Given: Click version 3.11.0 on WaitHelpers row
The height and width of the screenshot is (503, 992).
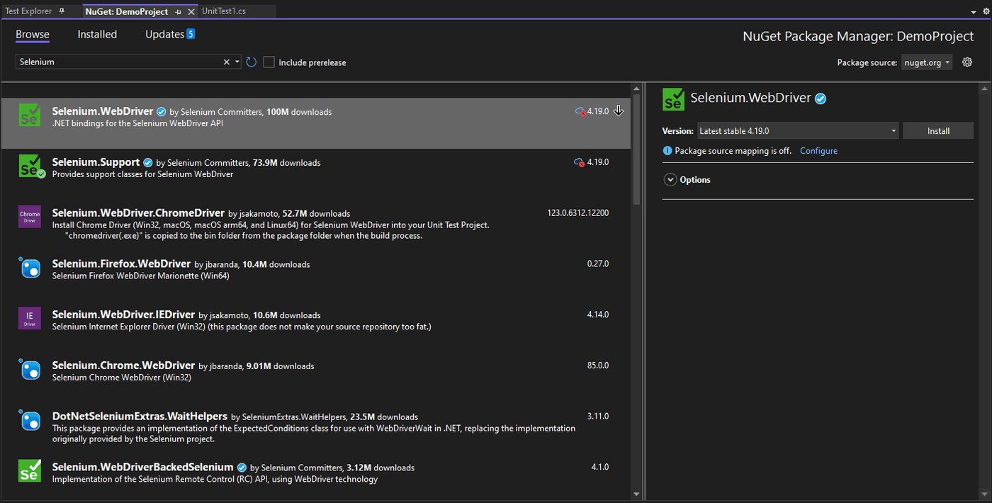Looking at the screenshot, I should tap(598, 417).
